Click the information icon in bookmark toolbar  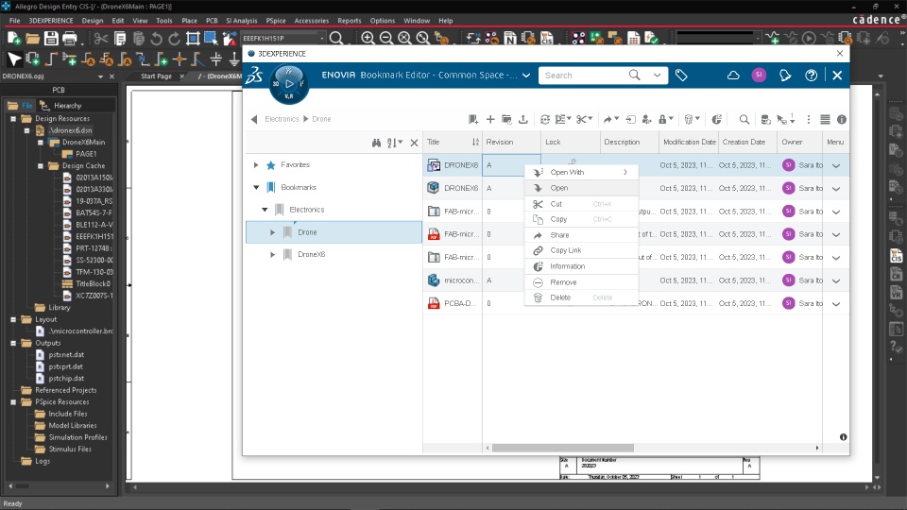pyautogui.click(x=842, y=119)
